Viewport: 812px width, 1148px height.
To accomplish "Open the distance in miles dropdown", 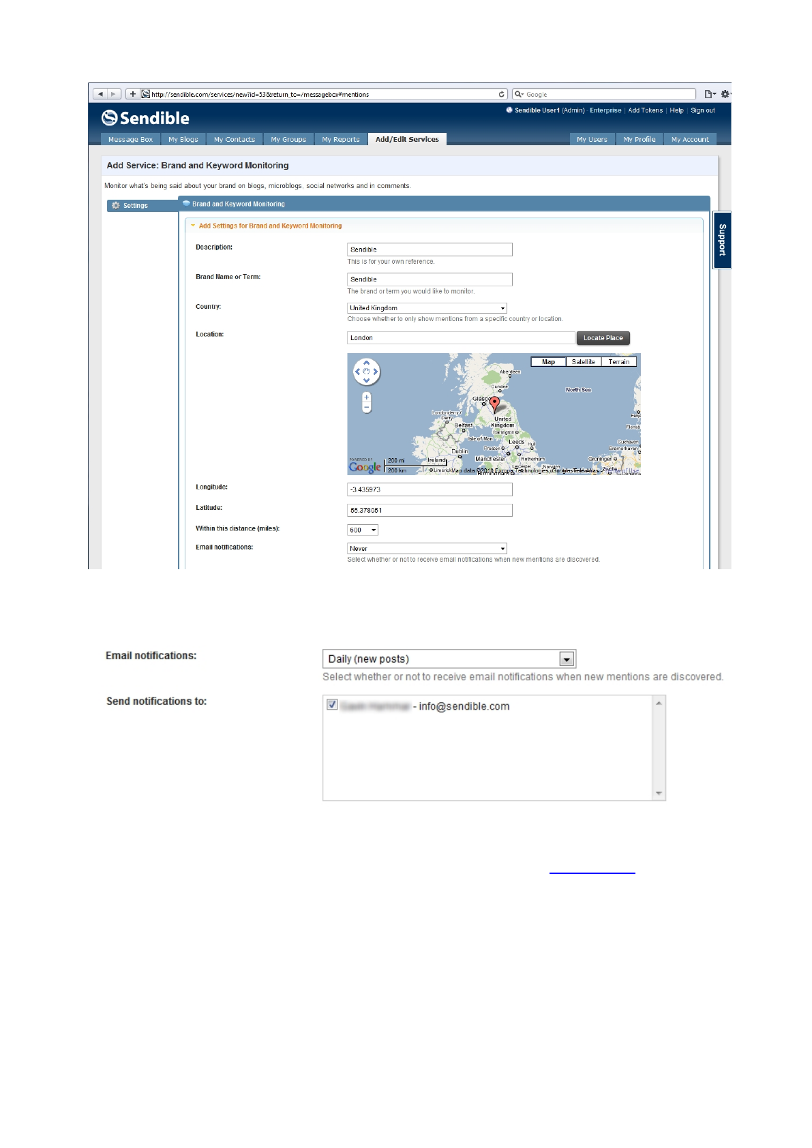I will tap(363, 530).
